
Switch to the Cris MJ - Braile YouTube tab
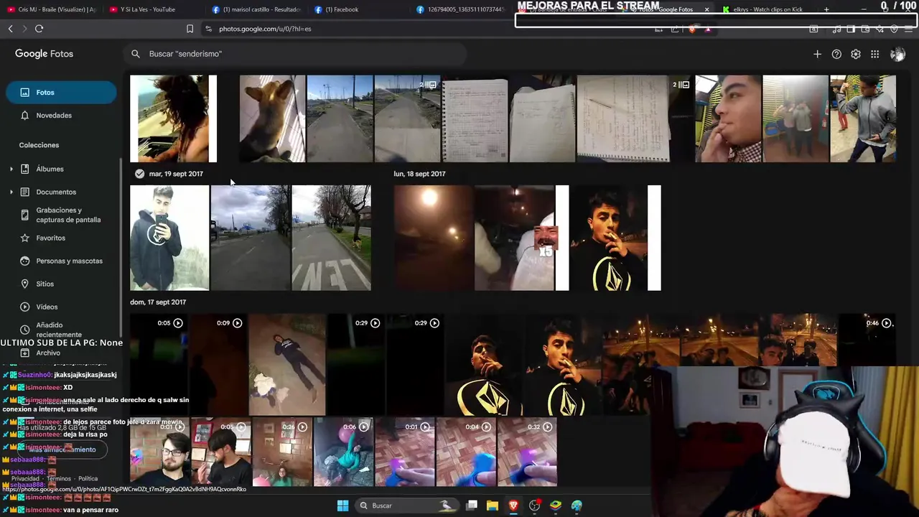50,9
